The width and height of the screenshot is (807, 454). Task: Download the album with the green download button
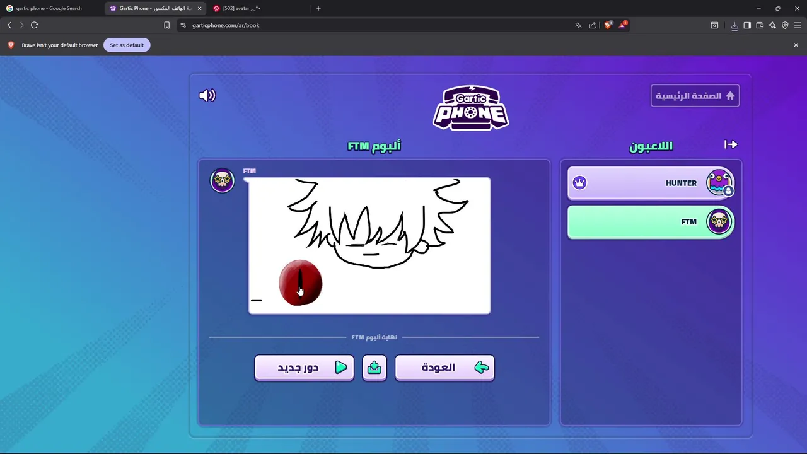[x=374, y=368]
